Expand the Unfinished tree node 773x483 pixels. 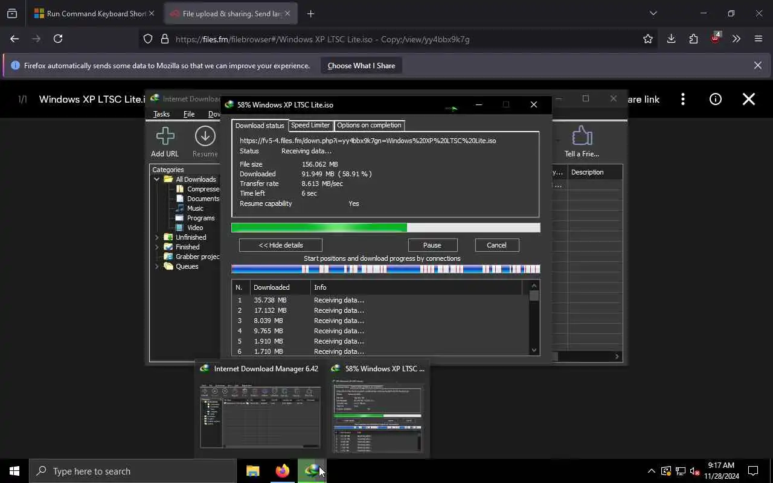click(156, 237)
